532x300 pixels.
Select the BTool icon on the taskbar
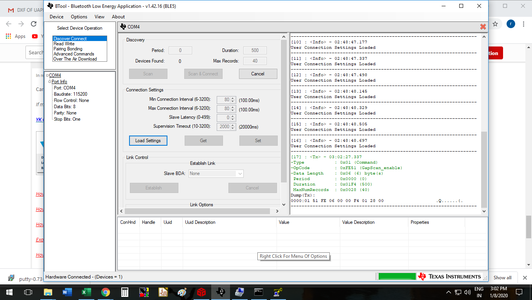click(x=221, y=292)
